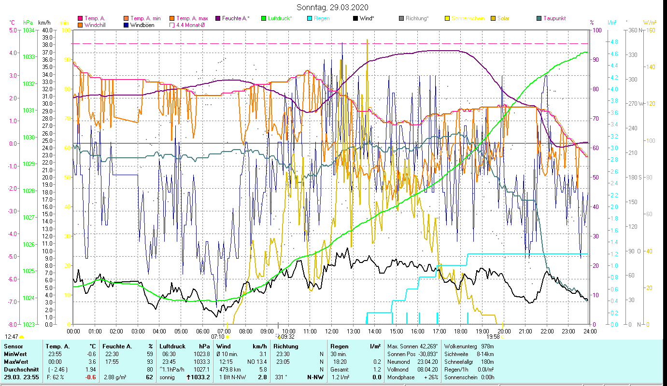Click the 24:00 time axis label
This screenshot has width=667, height=386.
(590, 331)
